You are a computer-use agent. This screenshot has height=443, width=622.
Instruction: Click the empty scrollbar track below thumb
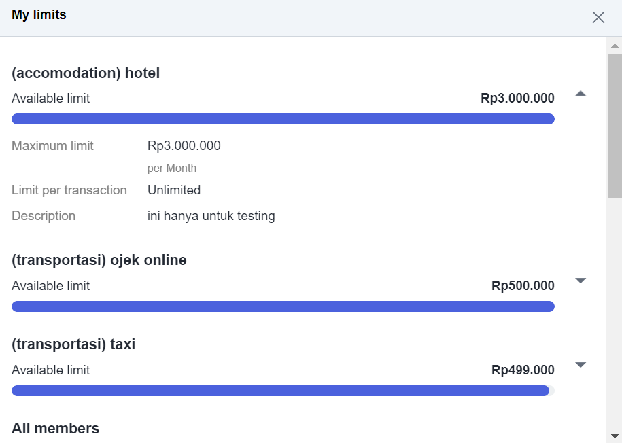point(615,313)
